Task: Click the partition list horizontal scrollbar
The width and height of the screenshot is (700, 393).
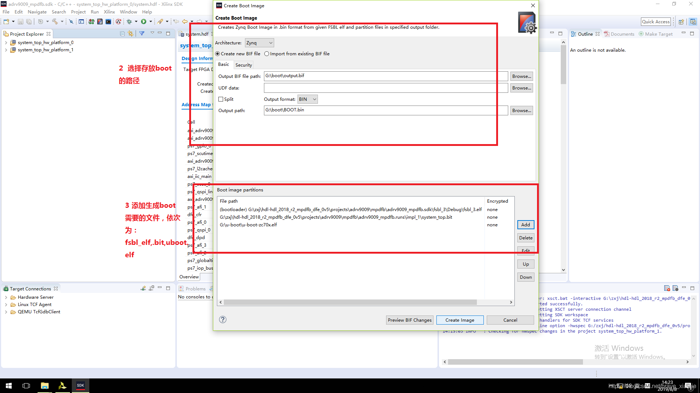Action: pos(350,302)
